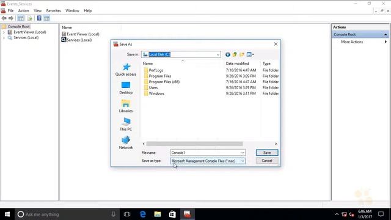Image resolution: width=391 pixels, height=220 pixels.
Task: Expand Services (Local) tree node
Action: coord(4,38)
